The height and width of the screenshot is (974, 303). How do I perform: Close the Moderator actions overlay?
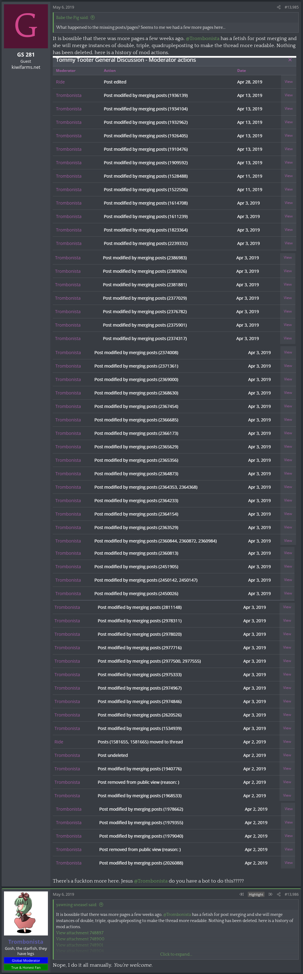(x=290, y=60)
